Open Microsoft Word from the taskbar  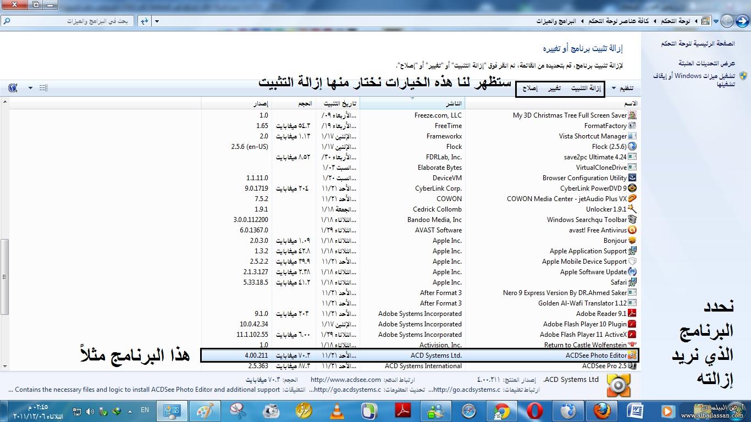(635, 411)
